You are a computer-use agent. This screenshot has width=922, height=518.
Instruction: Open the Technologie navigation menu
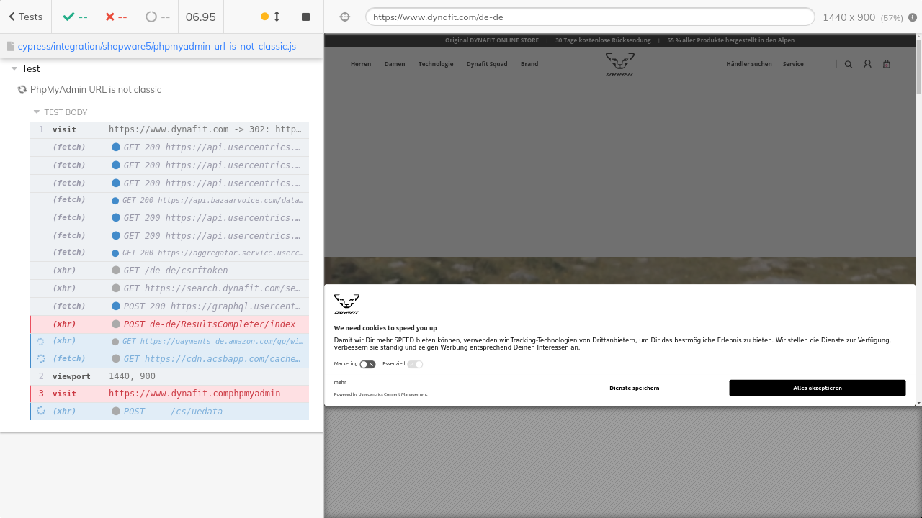coord(436,64)
